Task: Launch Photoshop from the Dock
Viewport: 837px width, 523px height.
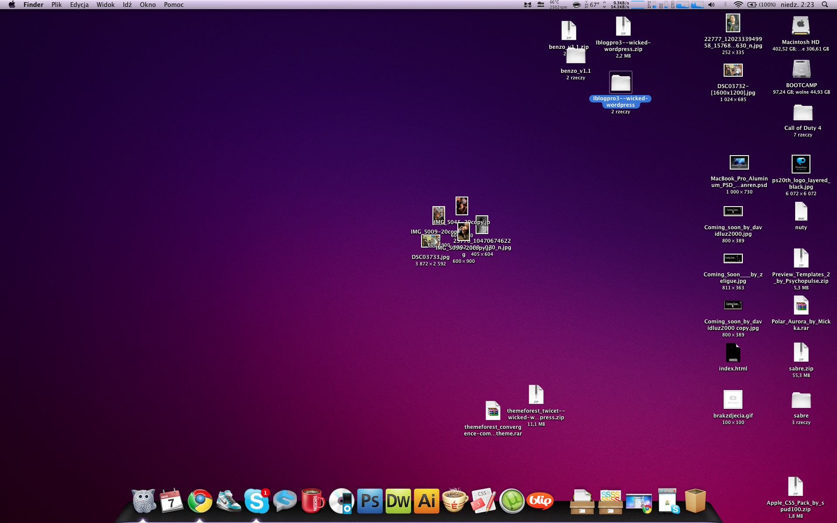Action: [x=370, y=501]
